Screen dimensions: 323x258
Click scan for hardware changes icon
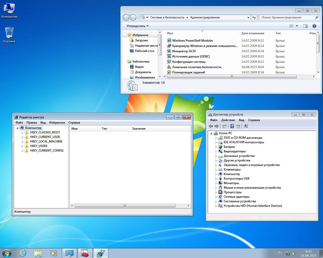(246, 126)
